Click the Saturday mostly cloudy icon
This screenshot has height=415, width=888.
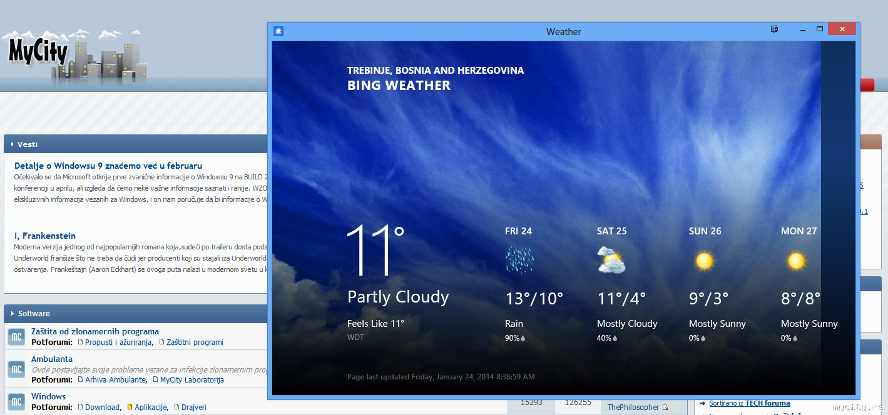pos(611,260)
